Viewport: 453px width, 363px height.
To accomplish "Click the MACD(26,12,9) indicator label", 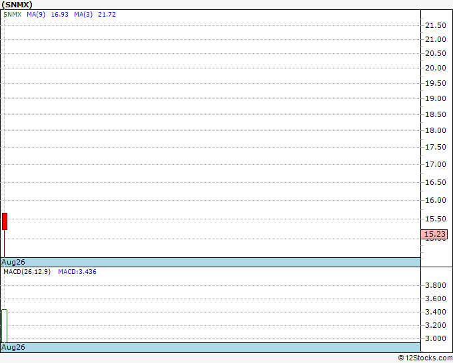I will (x=27, y=272).
